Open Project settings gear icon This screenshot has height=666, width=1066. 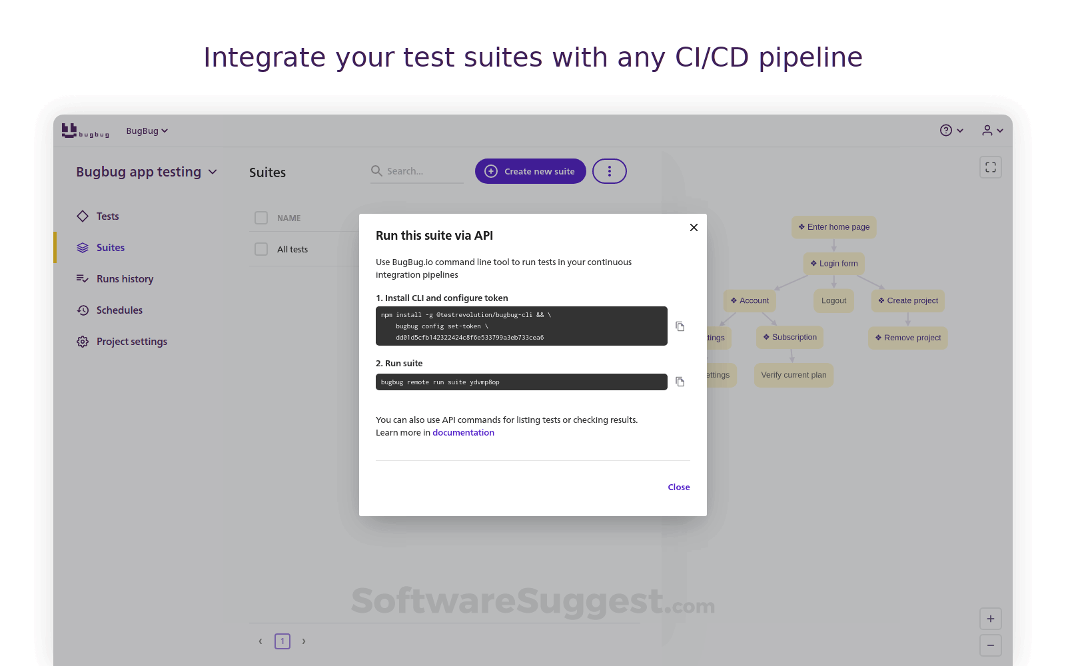coord(82,341)
